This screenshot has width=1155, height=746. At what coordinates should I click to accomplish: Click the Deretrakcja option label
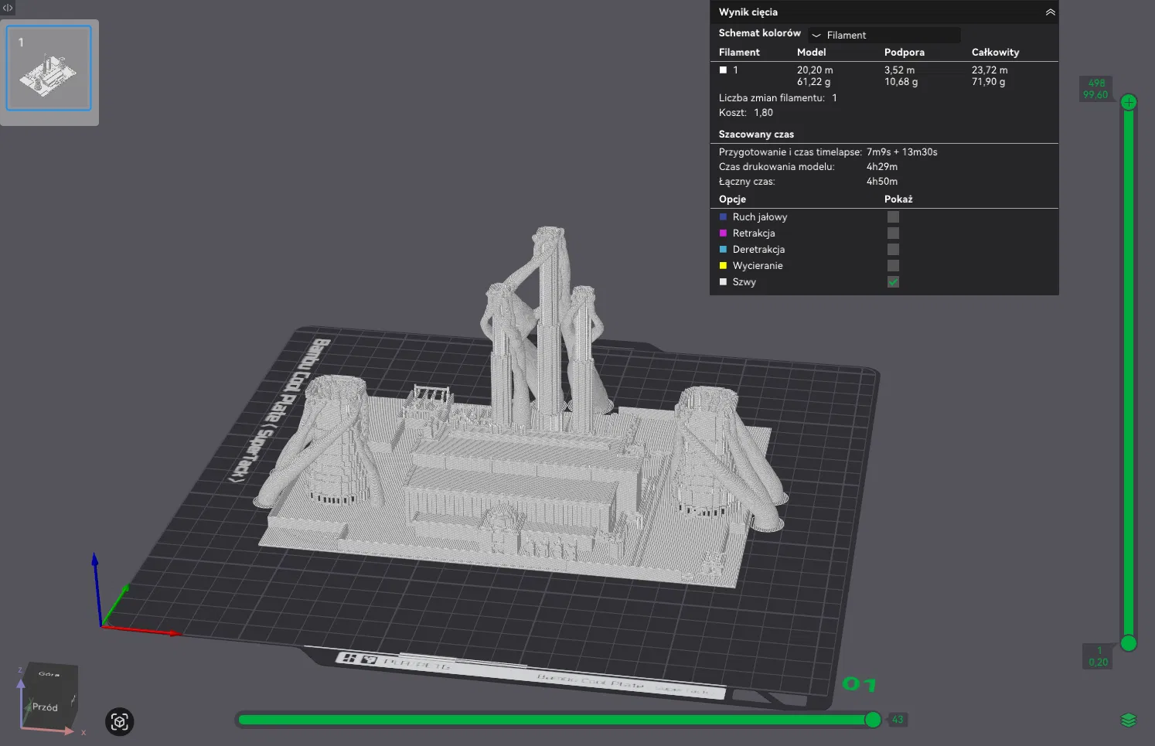[x=758, y=250]
